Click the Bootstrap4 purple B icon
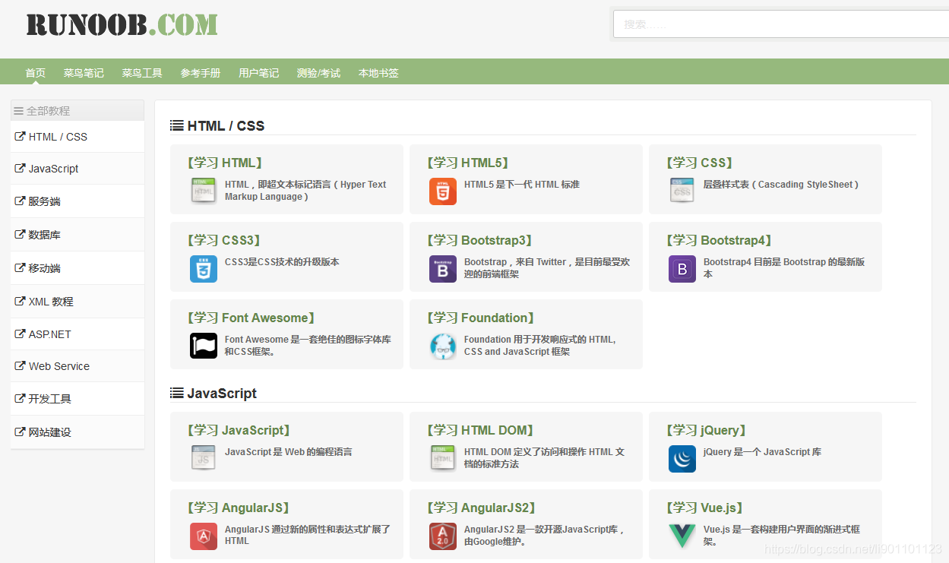The image size is (949, 563). (x=682, y=269)
